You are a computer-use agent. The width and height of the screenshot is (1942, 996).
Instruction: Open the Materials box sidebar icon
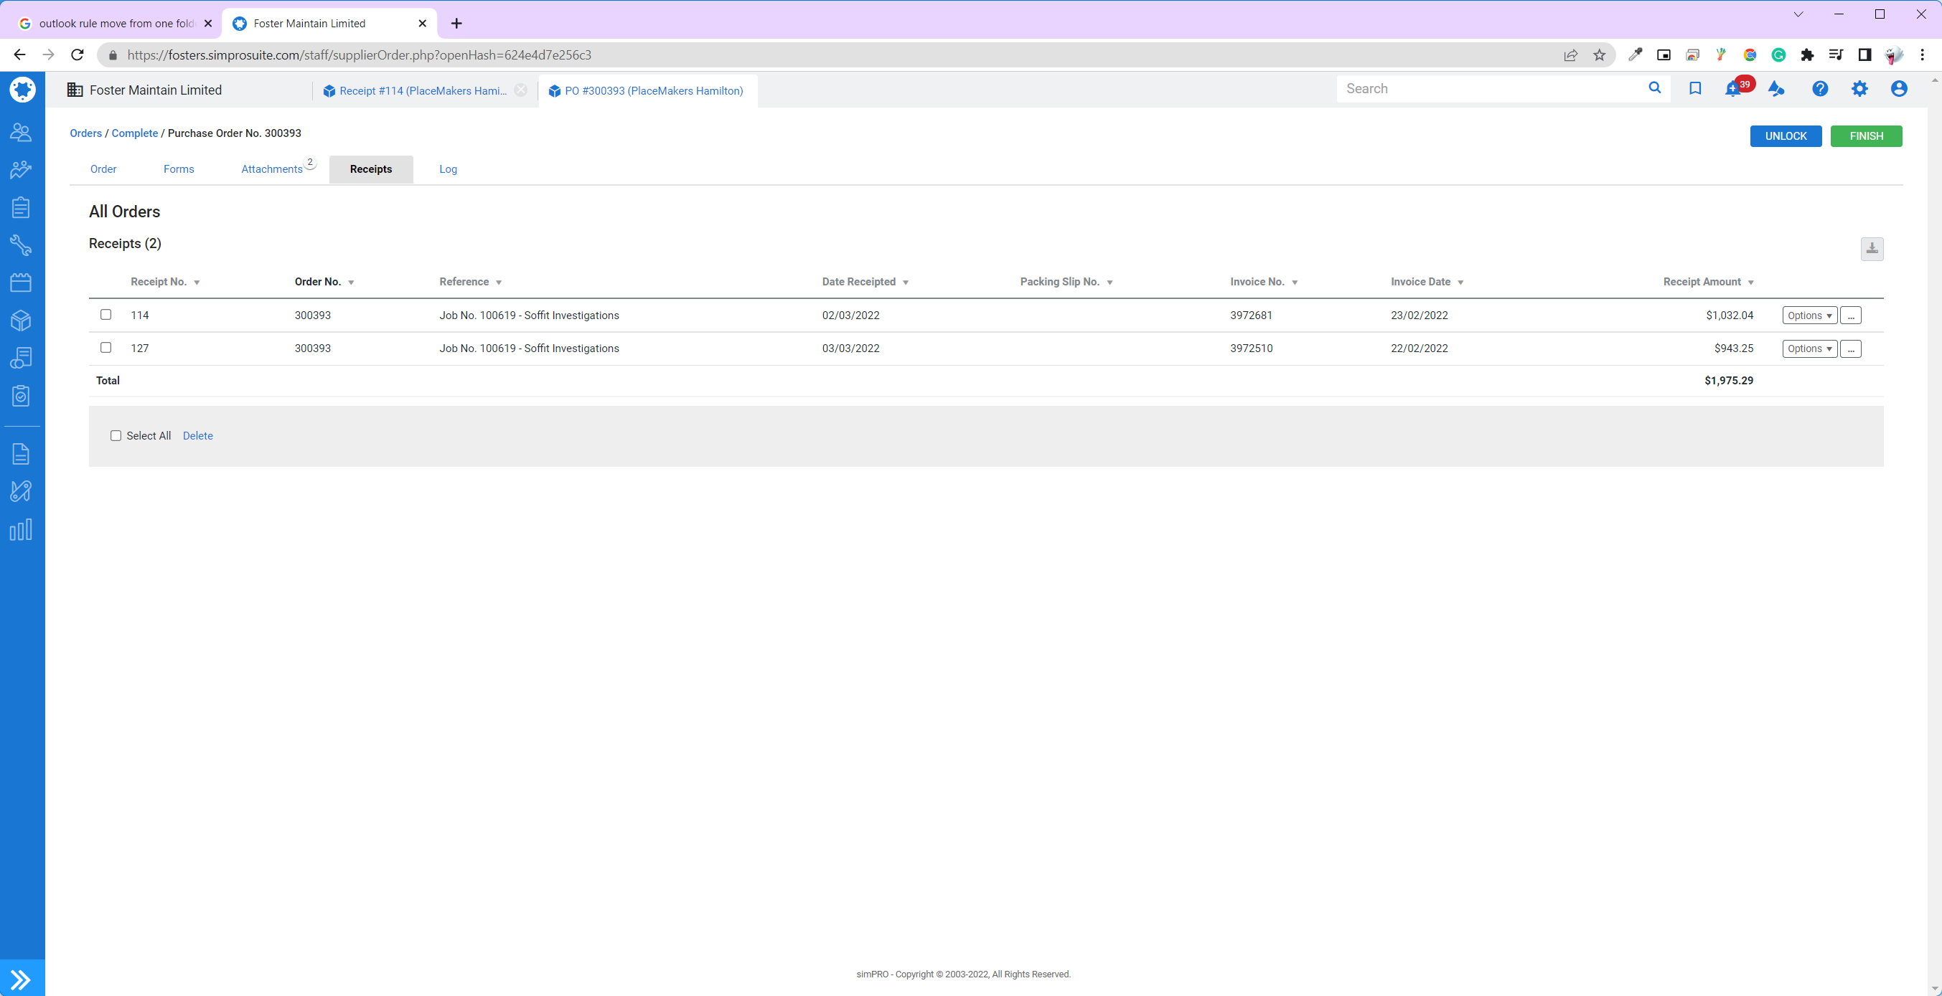click(21, 321)
